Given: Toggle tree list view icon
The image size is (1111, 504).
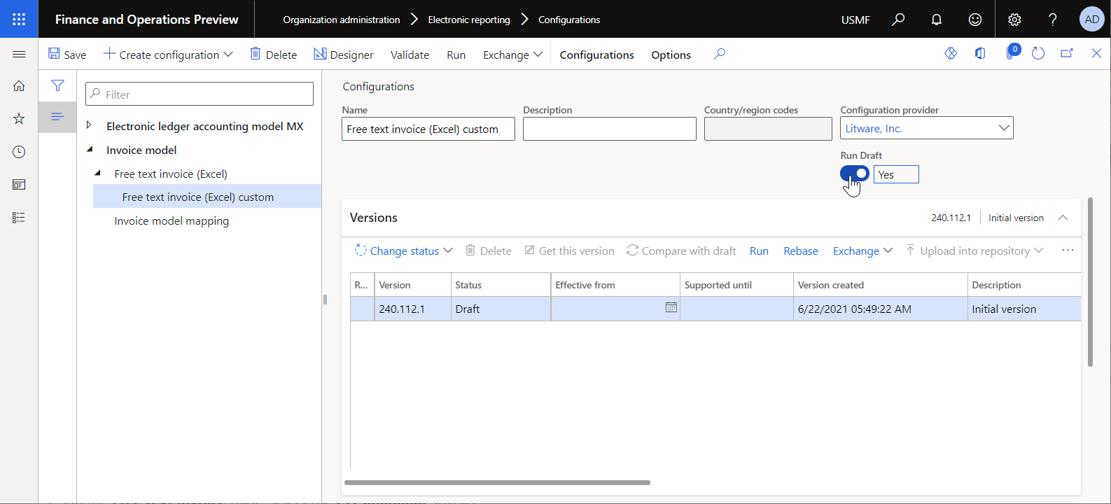Looking at the screenshot, I should [57, 116].
